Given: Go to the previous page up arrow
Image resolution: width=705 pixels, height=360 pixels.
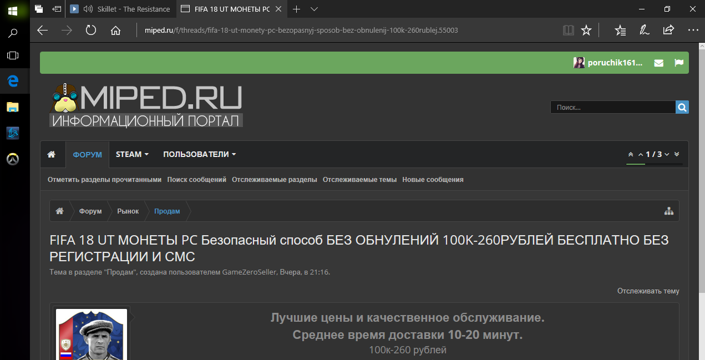Looking at the screenshot, I should 641,154.
